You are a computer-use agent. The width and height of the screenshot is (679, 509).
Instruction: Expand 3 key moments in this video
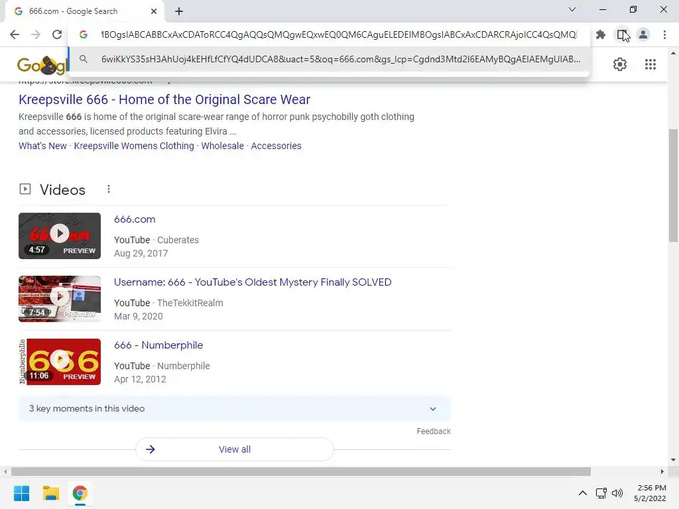(x=235, y=408)
